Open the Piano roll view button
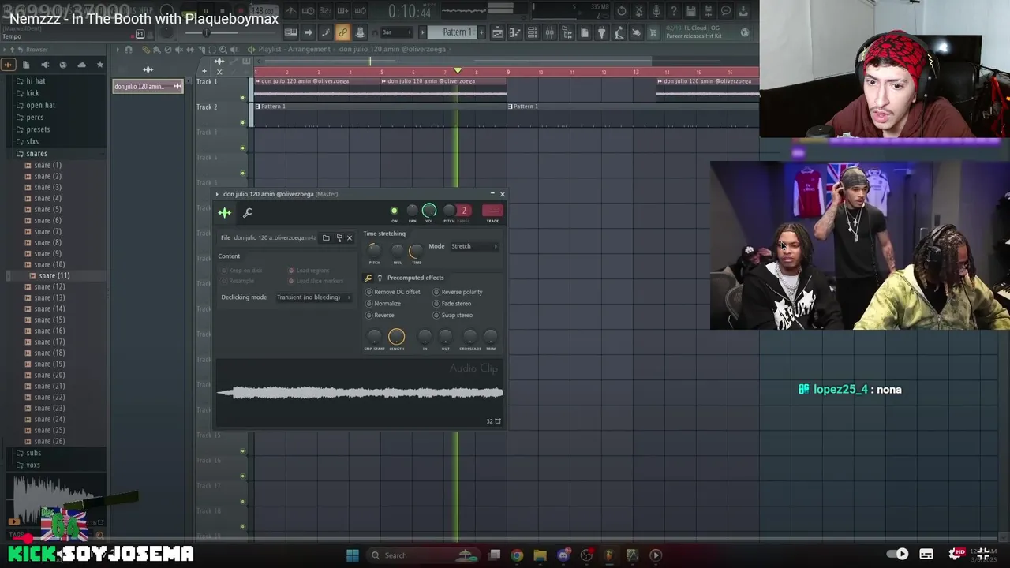 click(x=514, y=32)
